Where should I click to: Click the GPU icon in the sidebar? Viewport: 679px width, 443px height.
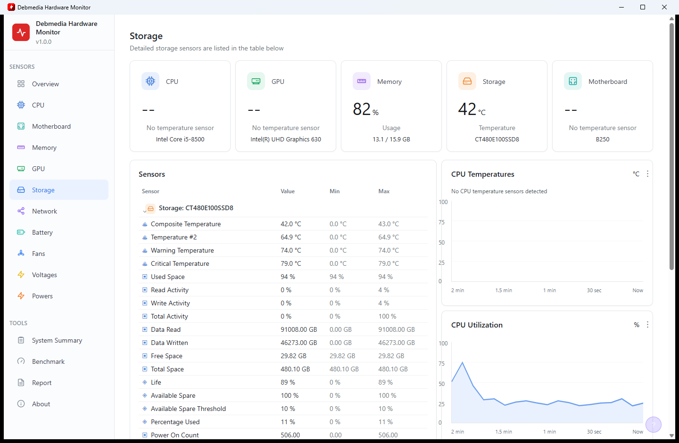tap(21, 169)
